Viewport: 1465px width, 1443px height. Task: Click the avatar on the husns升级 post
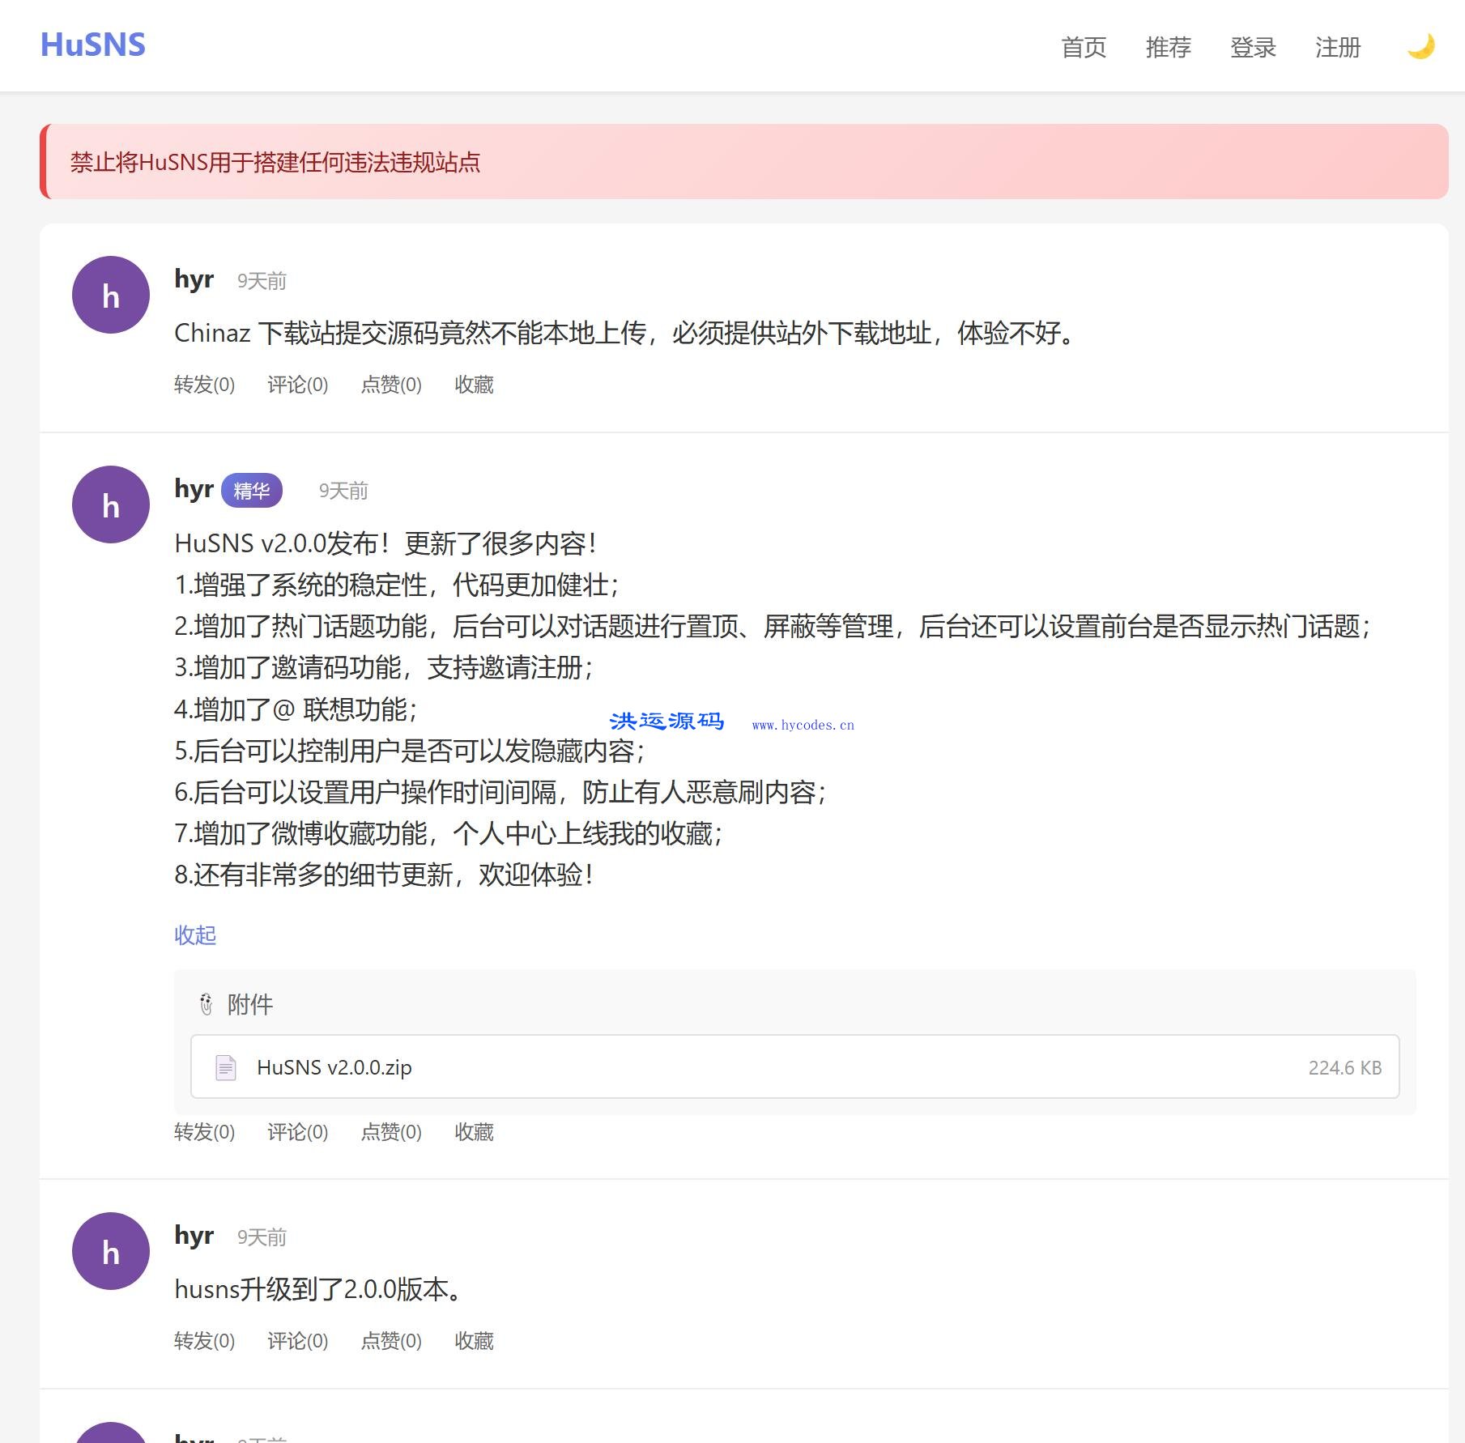pyautogui.click(x=110, y=1251)
